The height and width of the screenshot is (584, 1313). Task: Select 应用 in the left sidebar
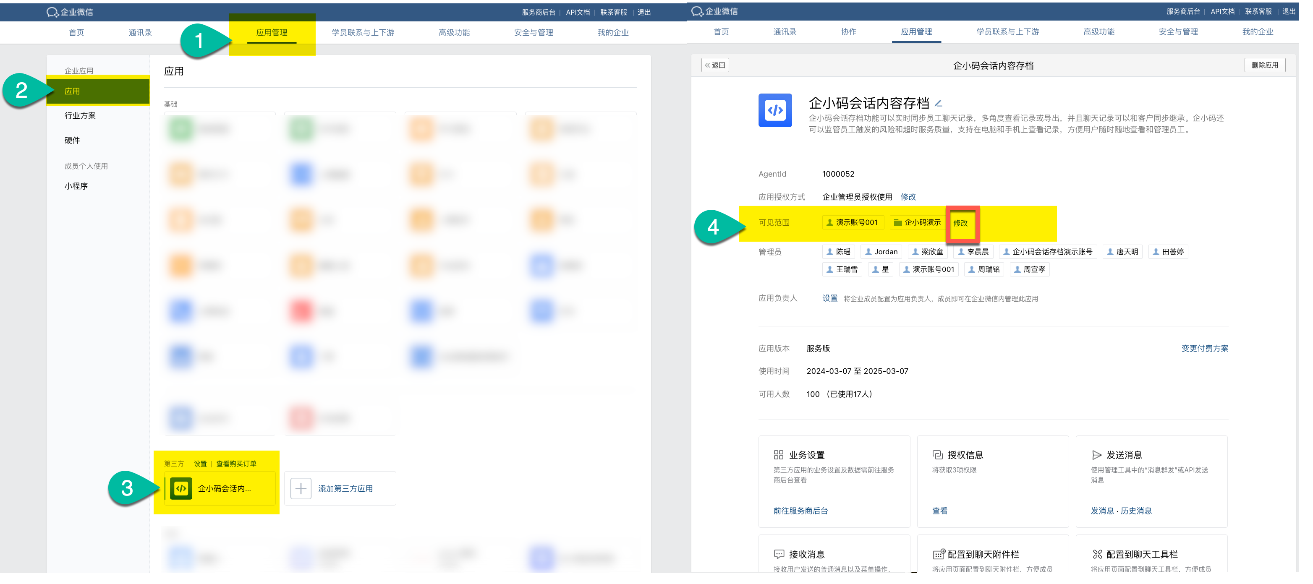[x=98, y=91]
